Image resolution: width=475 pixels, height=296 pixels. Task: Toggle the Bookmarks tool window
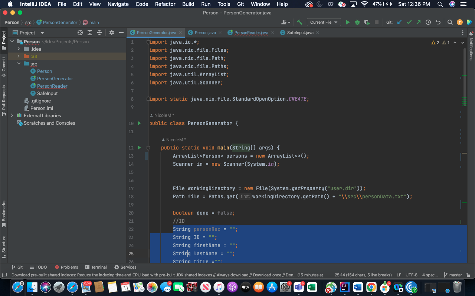[x=4, y=214]
